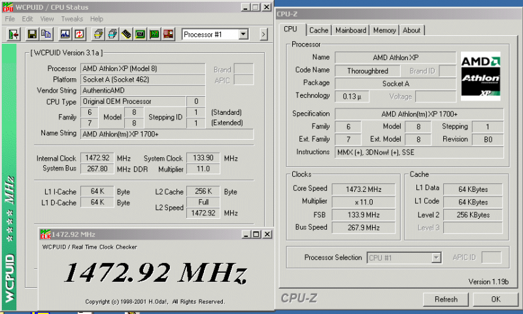The width and height of the screenshot is (523, 314).
Task: Click the CPU-Z Multiplier value x 11.0
Action: tap(363, 202)
